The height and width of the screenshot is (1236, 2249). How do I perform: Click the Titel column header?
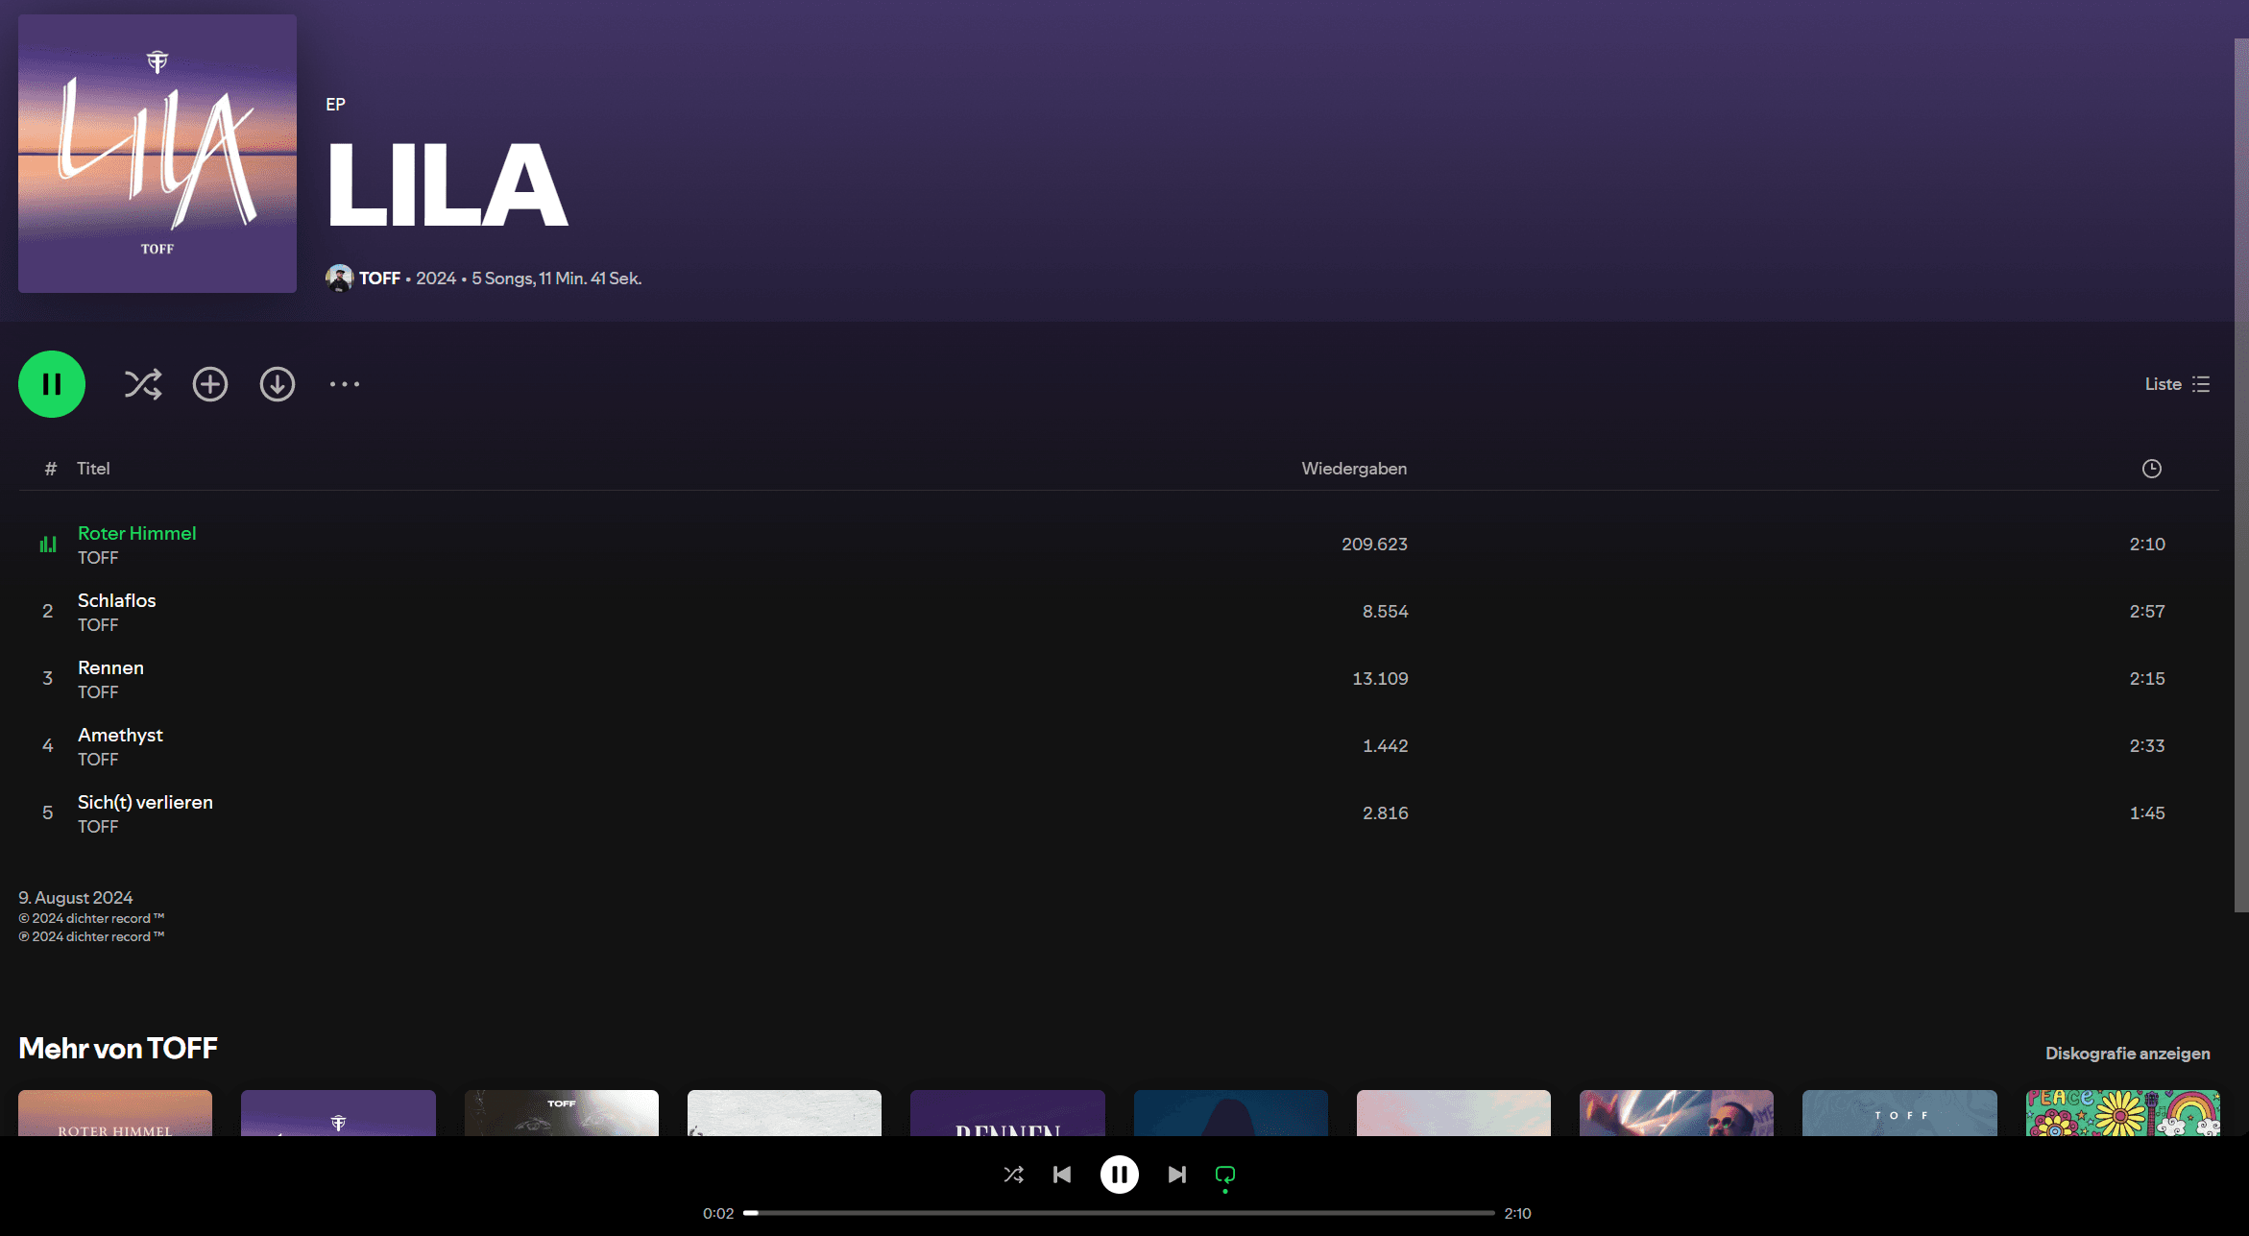93,469
